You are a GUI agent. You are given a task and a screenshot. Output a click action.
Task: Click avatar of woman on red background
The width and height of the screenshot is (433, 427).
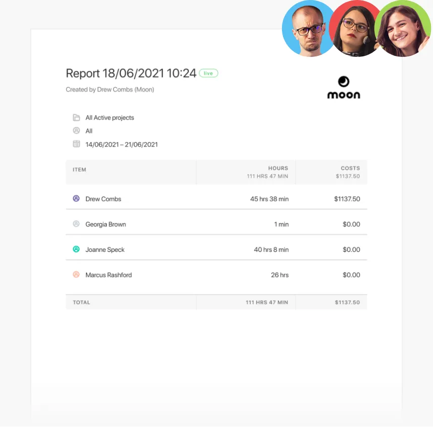[x=355, y=28]
